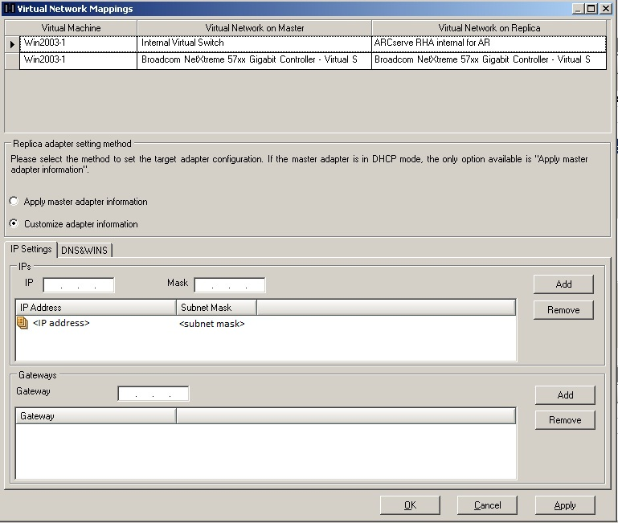Open replica network cell ARCserve RHA internal
The height and width of the screenshot is (523, 618).
tap(489, 43)
